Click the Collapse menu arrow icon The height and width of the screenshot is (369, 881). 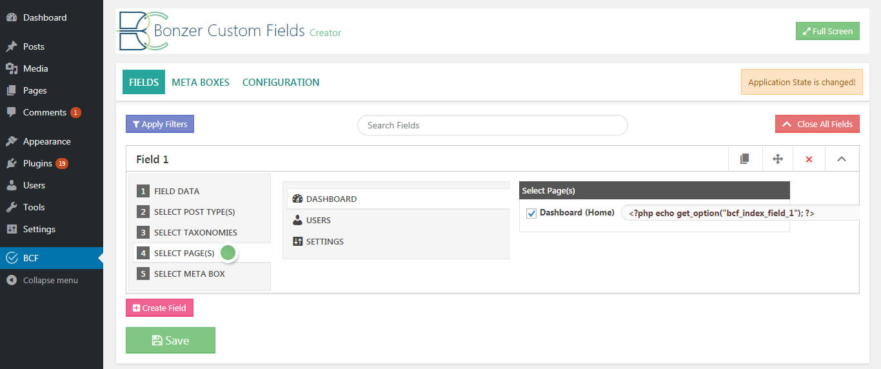(12, 280)
